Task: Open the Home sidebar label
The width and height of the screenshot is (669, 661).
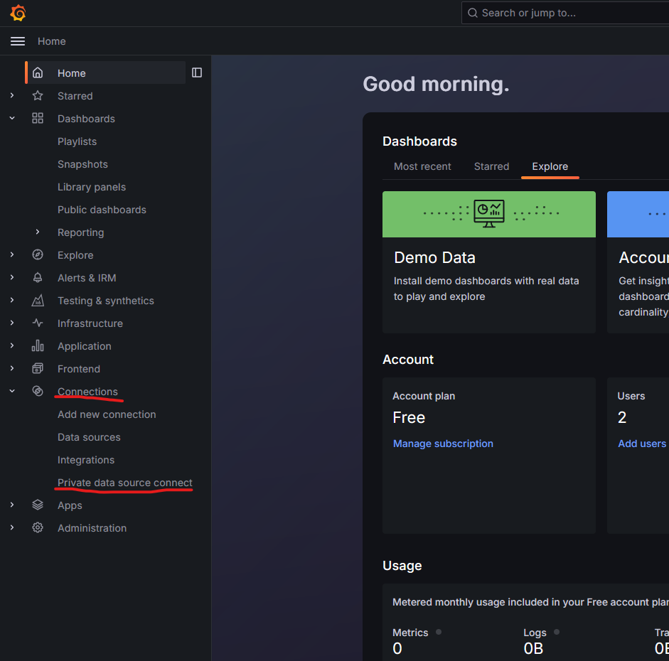Action: 72,73
